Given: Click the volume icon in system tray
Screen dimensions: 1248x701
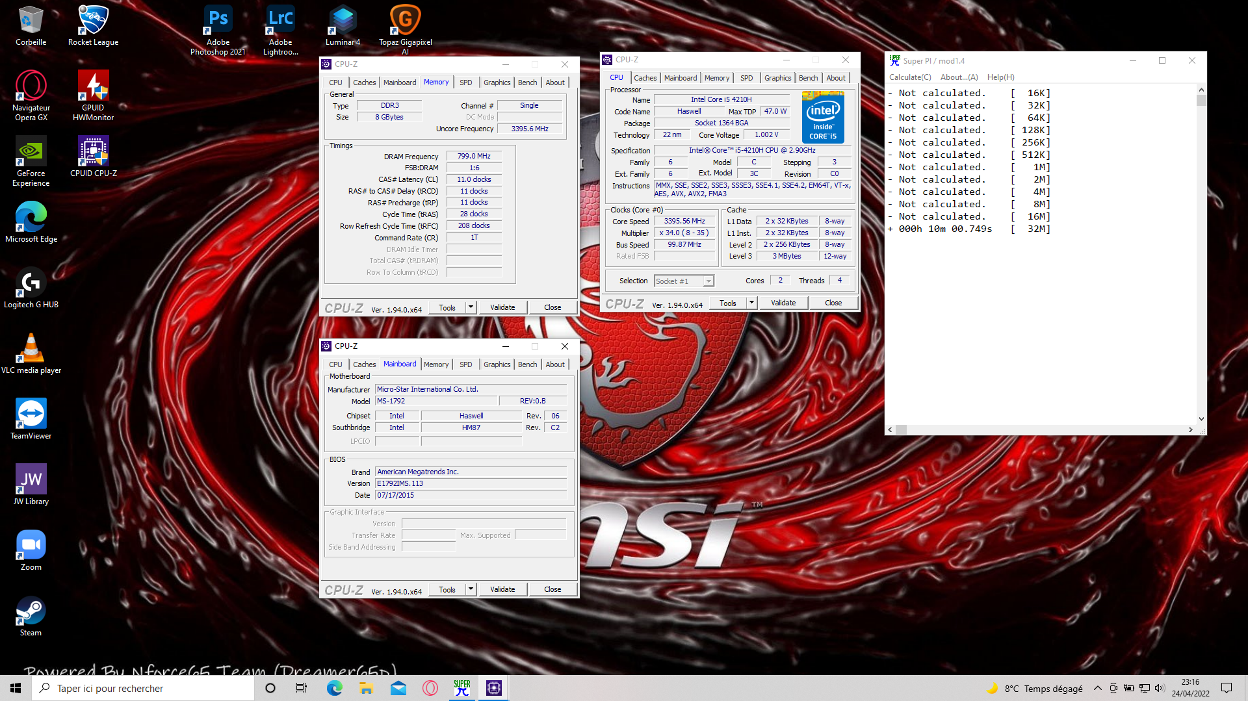Looking at the screenshot, I should click(x=1160, y=688).
